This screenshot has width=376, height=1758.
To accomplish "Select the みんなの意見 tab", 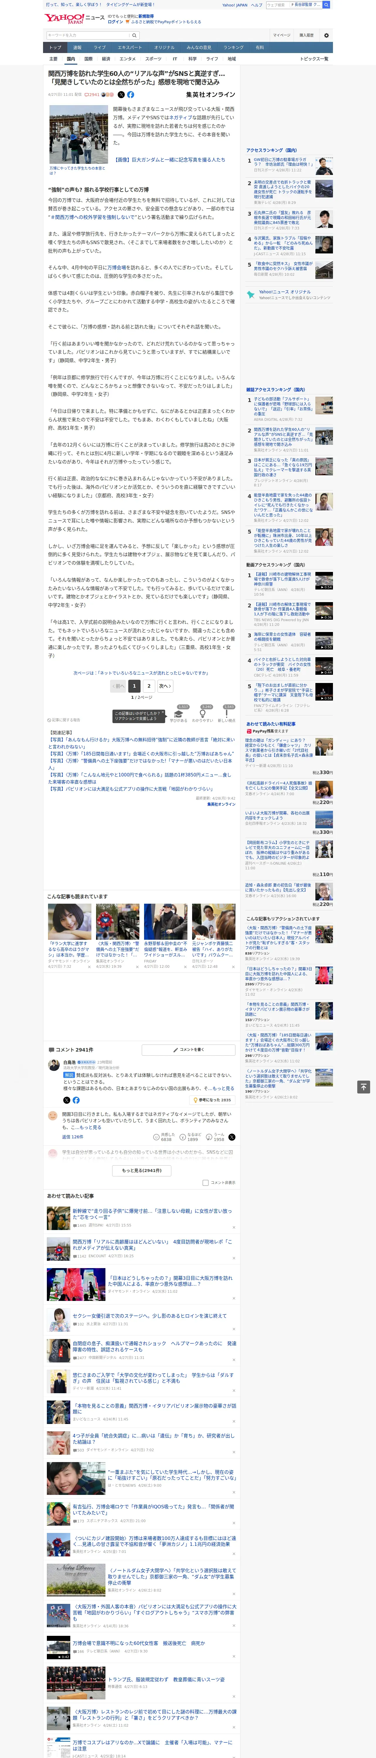I will (x=199, y=48).
